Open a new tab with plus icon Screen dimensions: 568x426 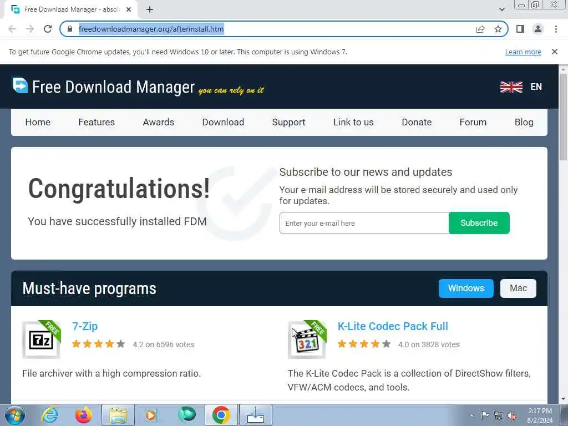pyautogui.click(x=150, y=9)
